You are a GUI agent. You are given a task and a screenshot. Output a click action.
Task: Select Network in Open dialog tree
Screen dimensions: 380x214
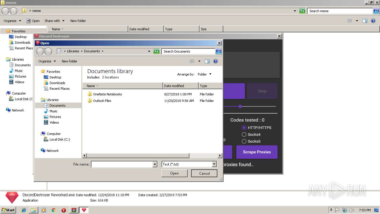pos(50,151)
